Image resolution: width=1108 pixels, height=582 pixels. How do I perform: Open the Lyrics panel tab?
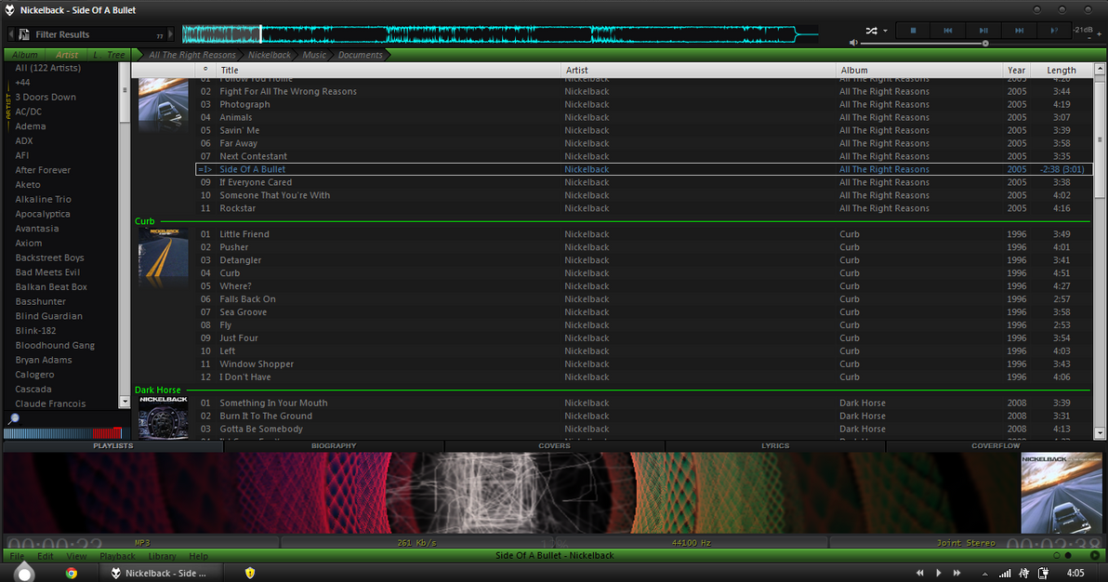tap(775, 445)
